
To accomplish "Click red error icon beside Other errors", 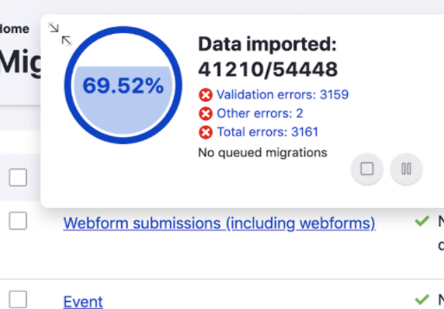I will coord(206,113).
